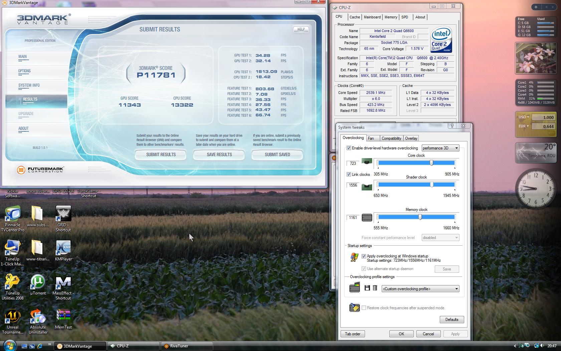Toggle Use alternate startup daemon checkbox
Screen dimensions: 561x351
point(364,269)
